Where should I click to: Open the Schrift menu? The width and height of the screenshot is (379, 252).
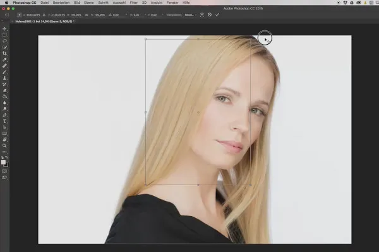click(103, 3)
